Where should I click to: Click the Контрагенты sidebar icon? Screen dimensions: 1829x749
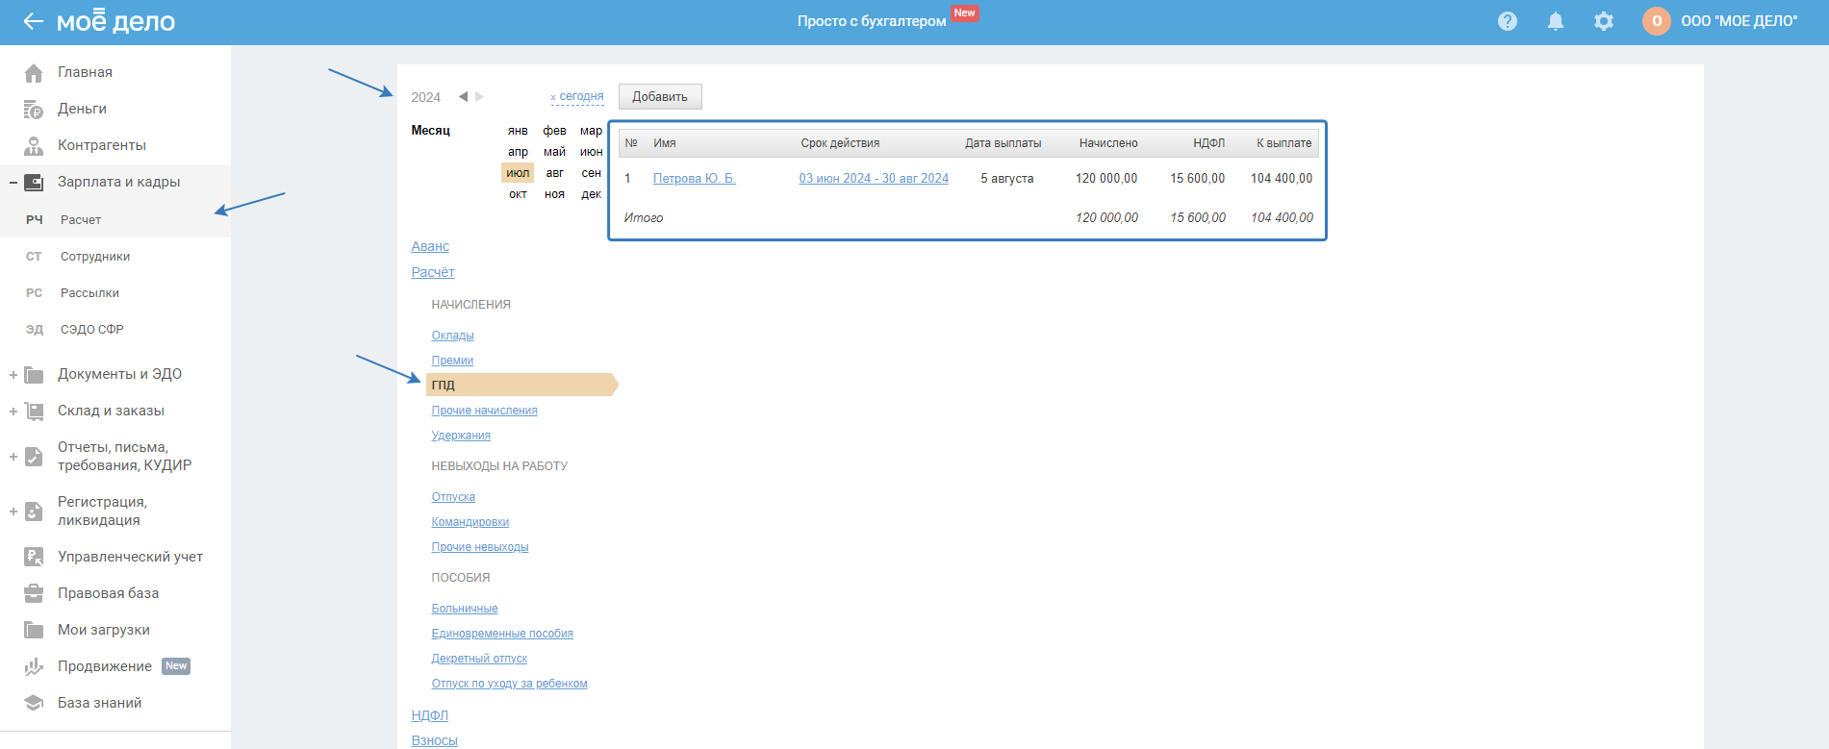pos(34,146)
